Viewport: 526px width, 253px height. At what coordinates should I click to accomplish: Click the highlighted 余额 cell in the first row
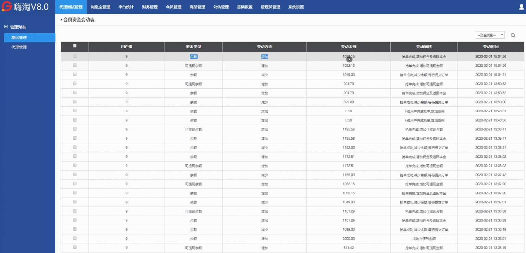193,56
